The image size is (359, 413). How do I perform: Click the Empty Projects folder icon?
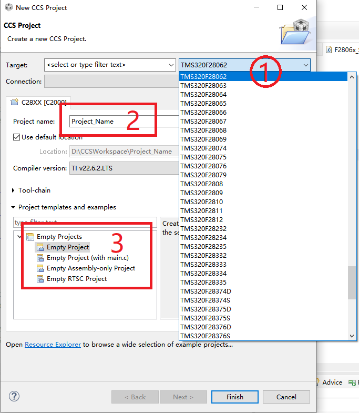coord(30,237)
